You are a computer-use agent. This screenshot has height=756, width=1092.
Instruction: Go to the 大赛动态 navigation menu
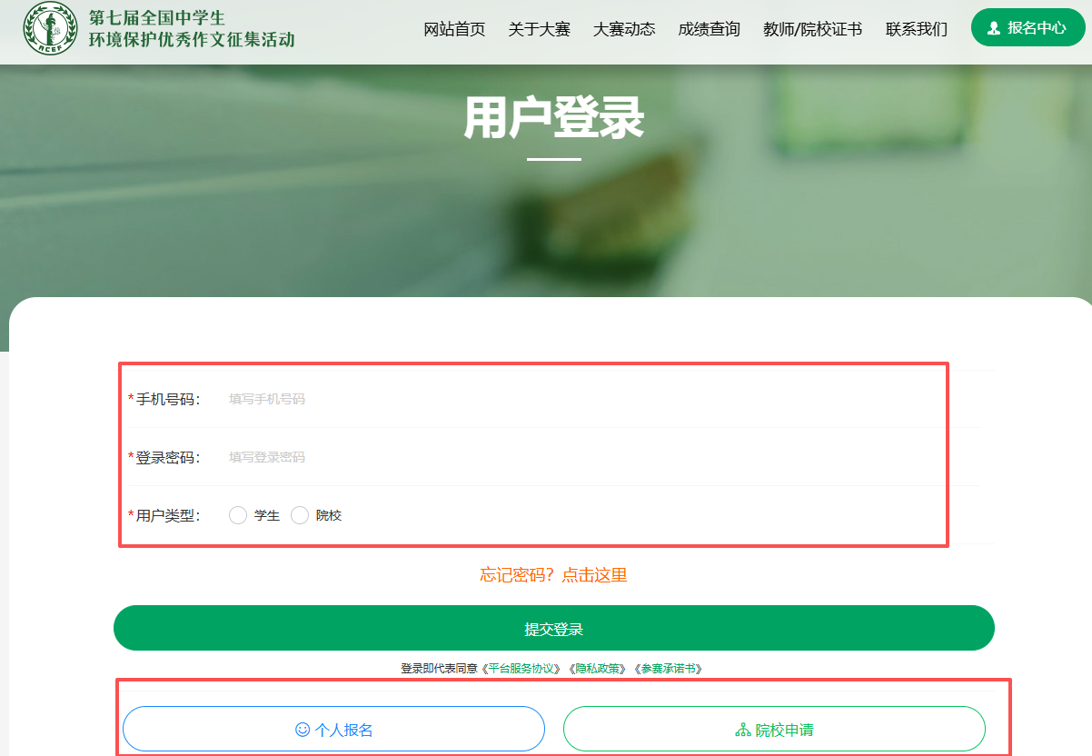(x=623, y=29)
